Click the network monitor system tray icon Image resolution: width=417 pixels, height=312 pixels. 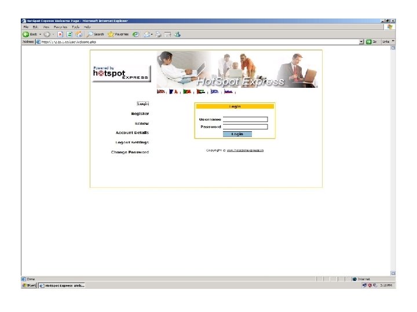[364, 285]
